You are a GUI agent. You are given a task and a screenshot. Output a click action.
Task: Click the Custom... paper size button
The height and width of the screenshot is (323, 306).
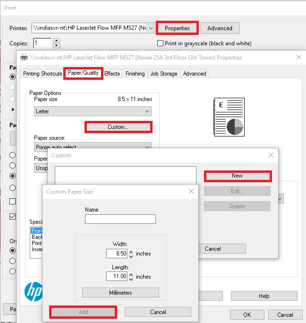118,127
